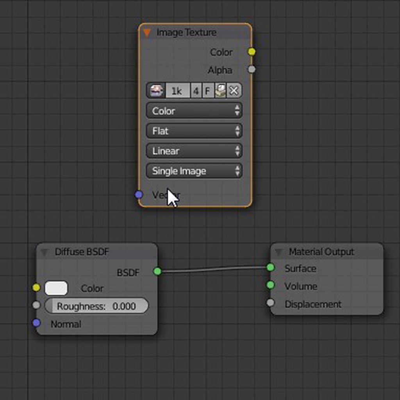Image resolution: width=400 pixels, height=400 pixels.
Task: Click the Alpha output socket on Image Texture
Action: pyautogui.click(x=252, y=69)
